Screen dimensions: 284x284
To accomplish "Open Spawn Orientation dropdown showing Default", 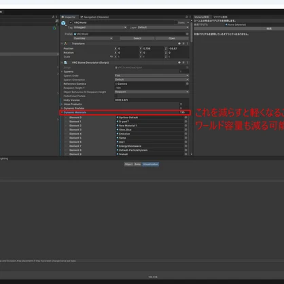I will 152,79.
